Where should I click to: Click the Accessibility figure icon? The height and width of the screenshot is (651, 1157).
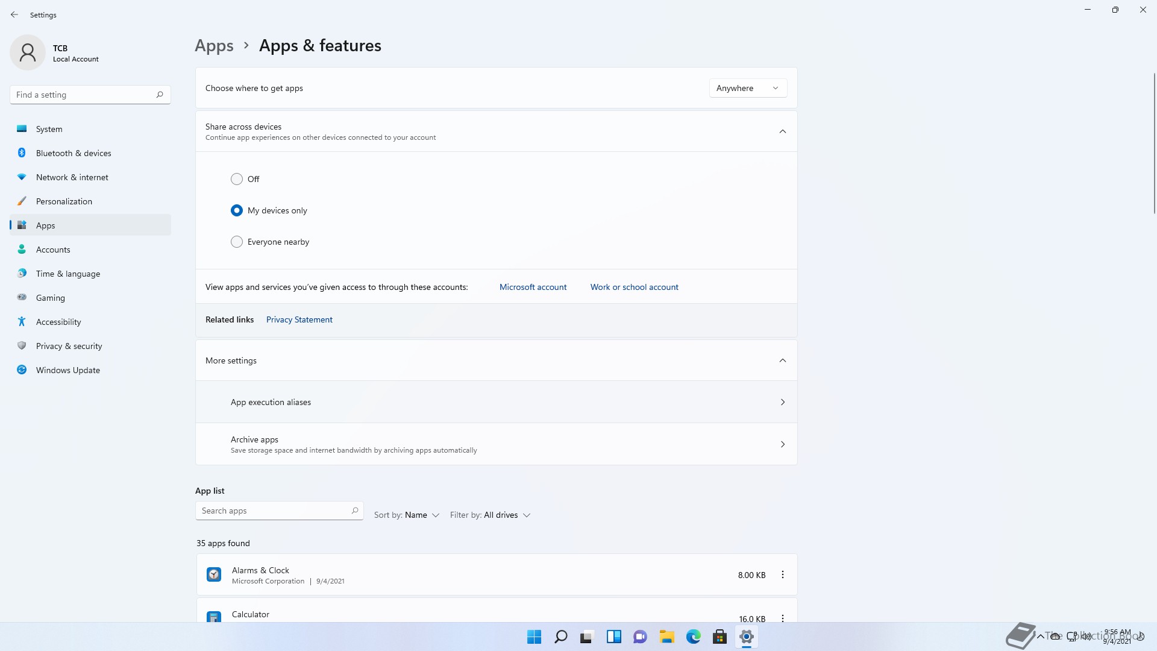tap(22, 322)
